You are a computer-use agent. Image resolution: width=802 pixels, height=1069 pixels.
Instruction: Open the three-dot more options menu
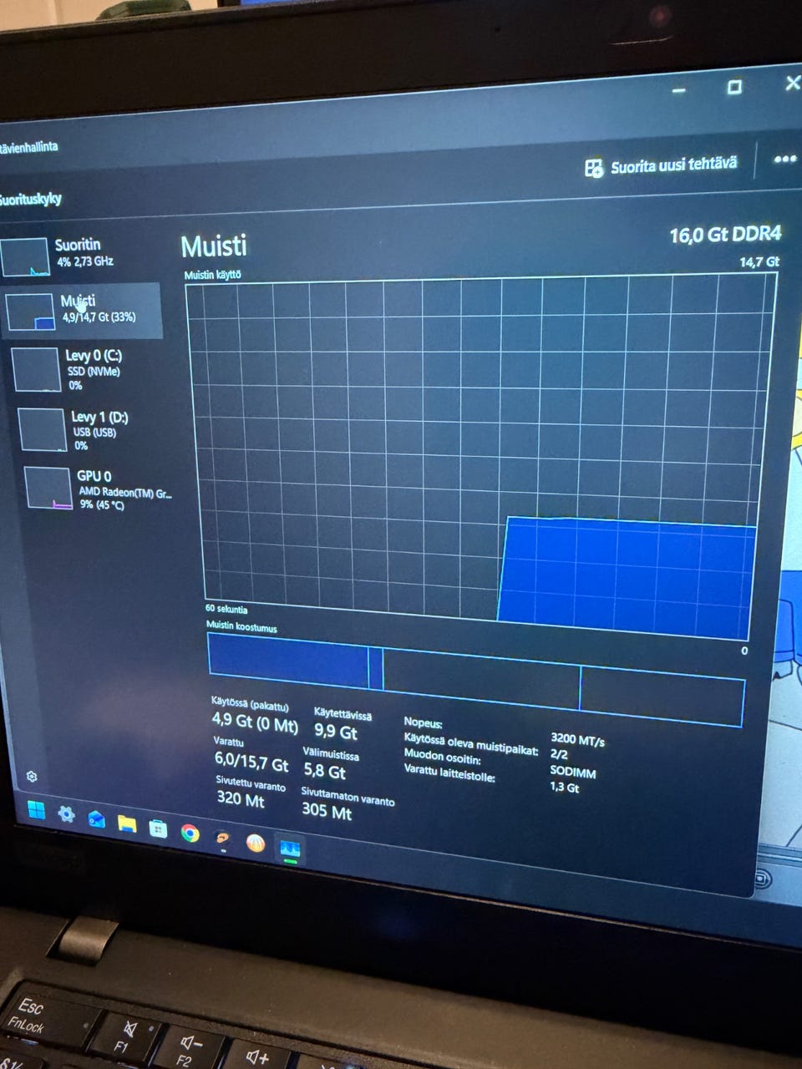[784, 159]
